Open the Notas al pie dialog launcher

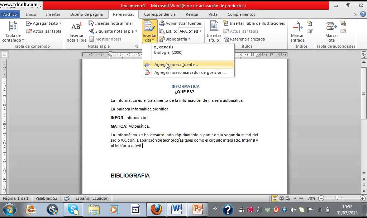(137, 46)
